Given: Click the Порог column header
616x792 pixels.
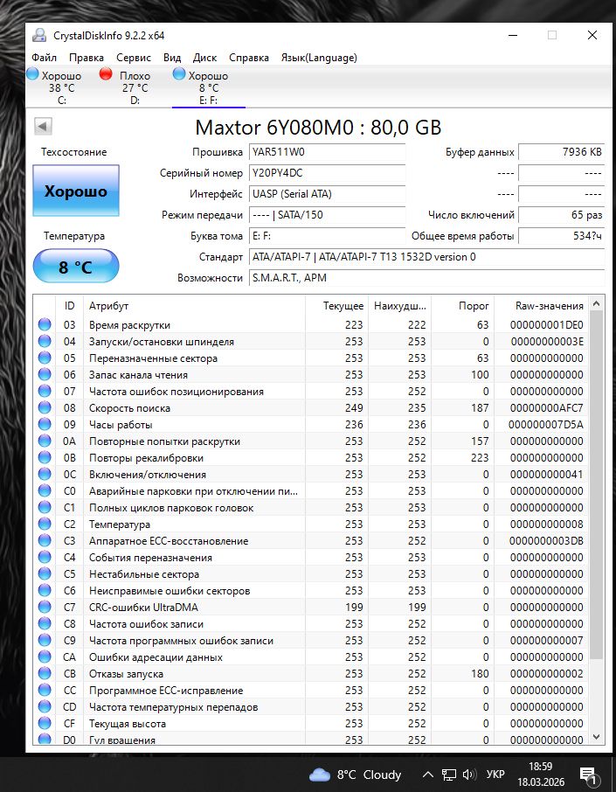Looking at the screenshot, I should click(x=462, y=306).
